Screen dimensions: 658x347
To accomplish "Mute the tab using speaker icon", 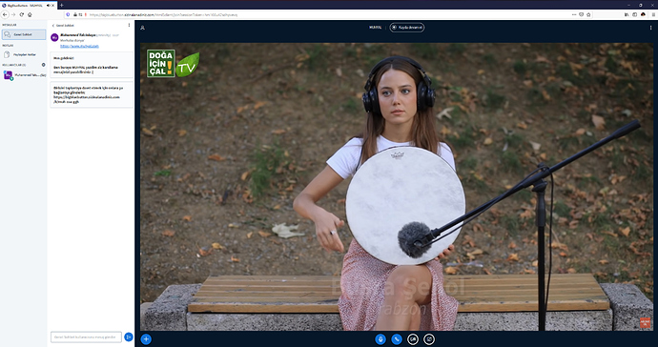I will [49, 5].
